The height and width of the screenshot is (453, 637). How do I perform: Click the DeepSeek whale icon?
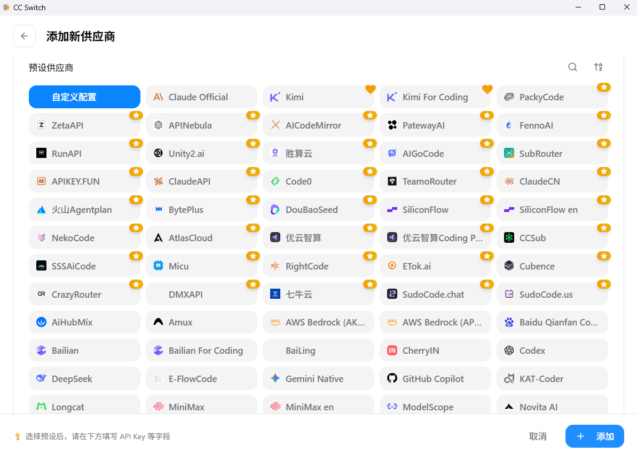[42, 378]
